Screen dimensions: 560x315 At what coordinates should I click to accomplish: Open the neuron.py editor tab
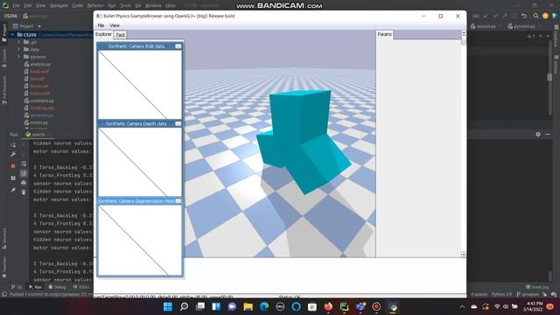(486, 26)
